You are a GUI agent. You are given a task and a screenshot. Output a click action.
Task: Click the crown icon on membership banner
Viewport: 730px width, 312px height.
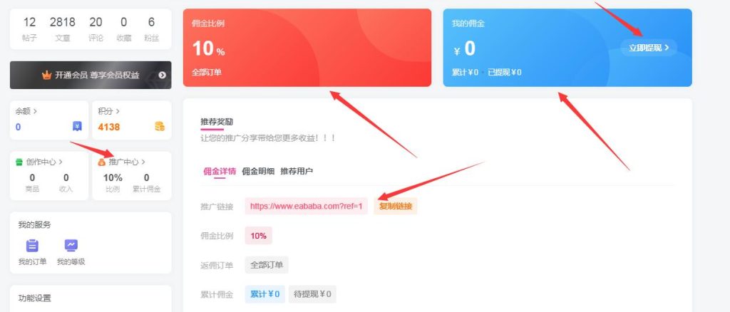[x=47, y=75]
